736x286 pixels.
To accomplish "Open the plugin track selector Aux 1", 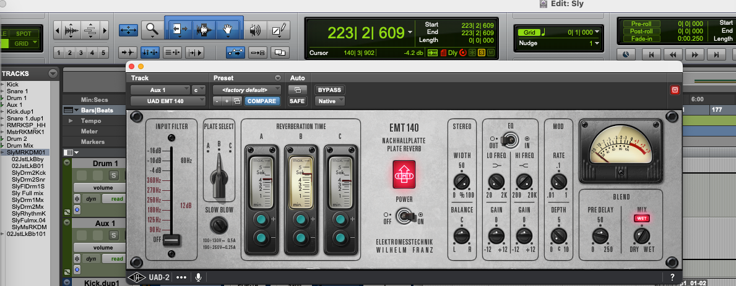I will [160, 90].
